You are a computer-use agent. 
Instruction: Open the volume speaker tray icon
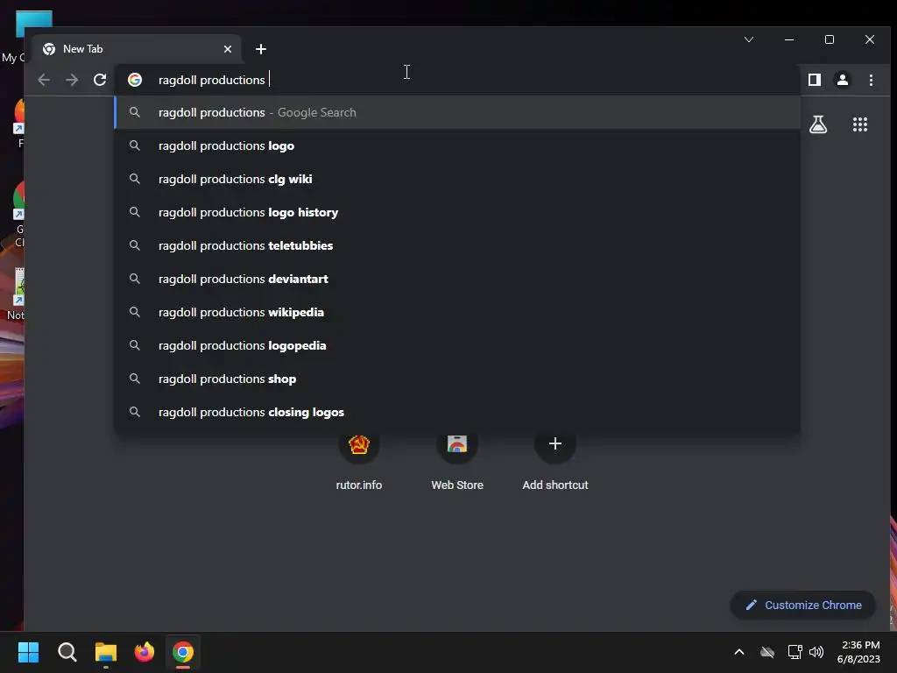click(x=816, y=652)
